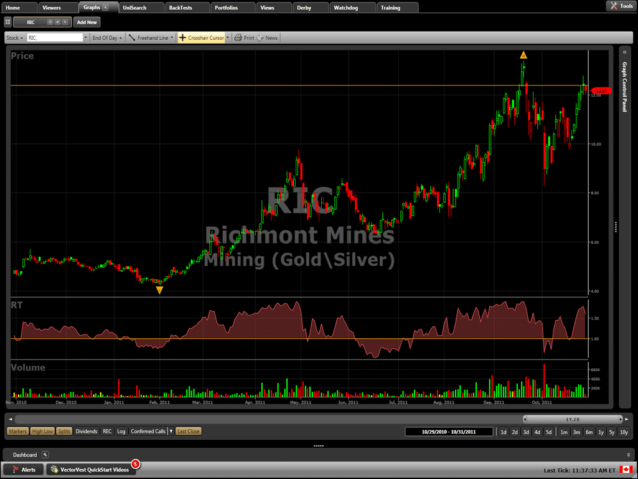Open the Tools menu
638x479 pixels.
[621, 6]
